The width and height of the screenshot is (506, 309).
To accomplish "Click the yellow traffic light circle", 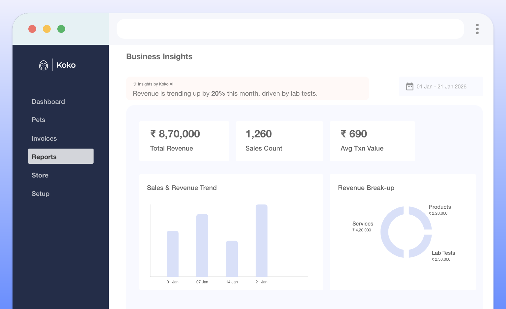I will [x=47, y=29].
